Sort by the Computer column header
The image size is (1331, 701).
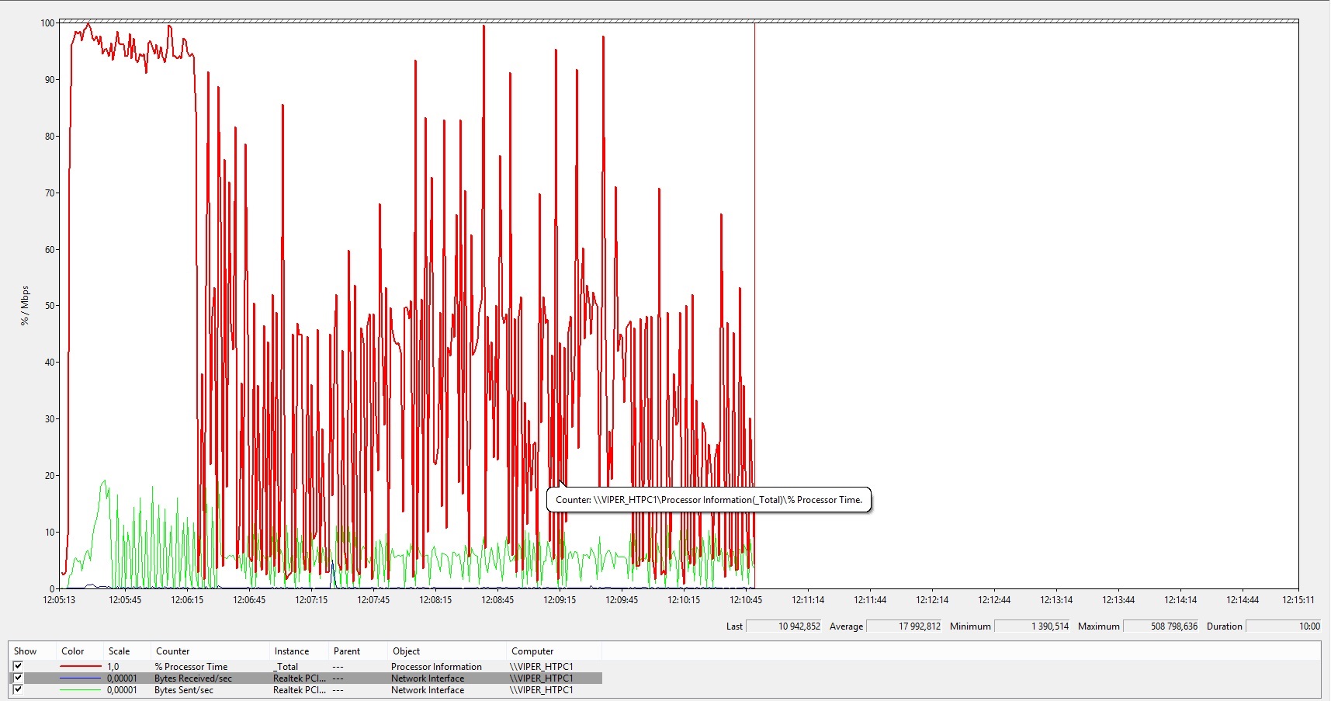[x=532, y=651]
